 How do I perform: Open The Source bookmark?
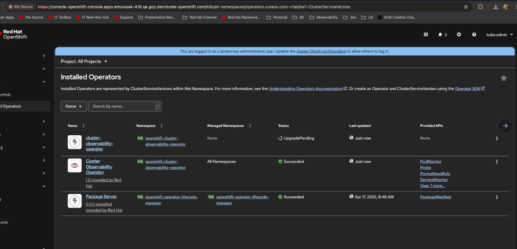click(31, 17)
